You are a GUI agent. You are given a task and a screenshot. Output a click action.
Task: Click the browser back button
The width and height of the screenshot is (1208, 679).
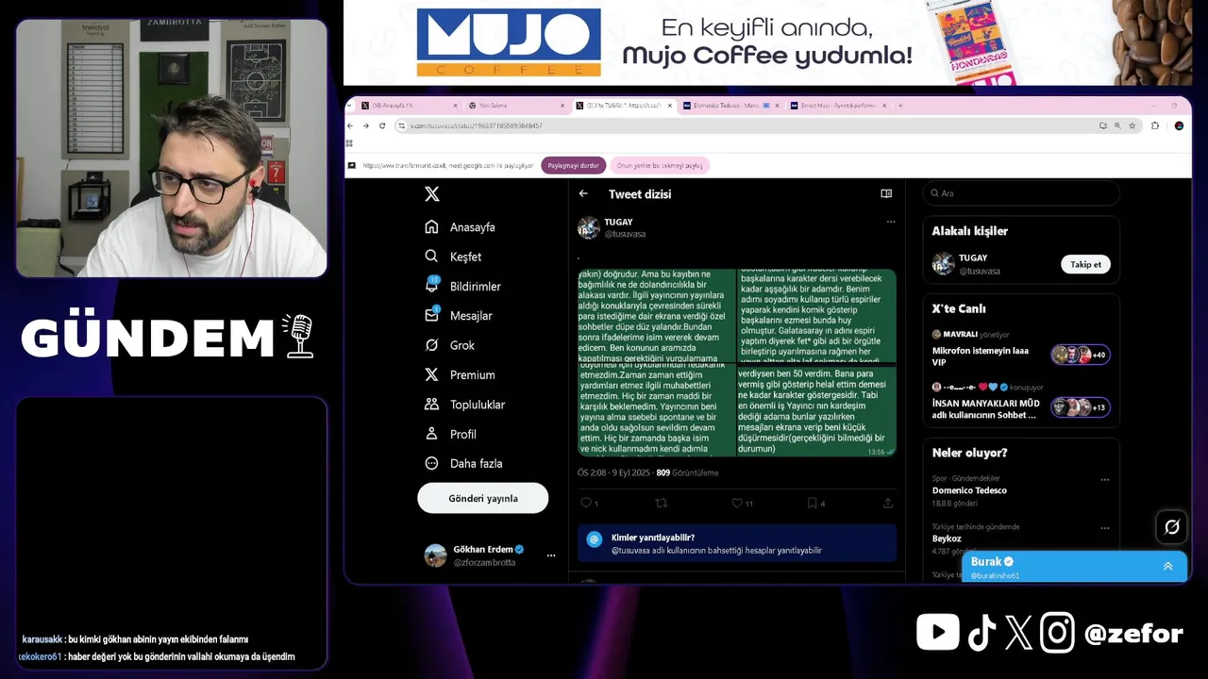351,125
